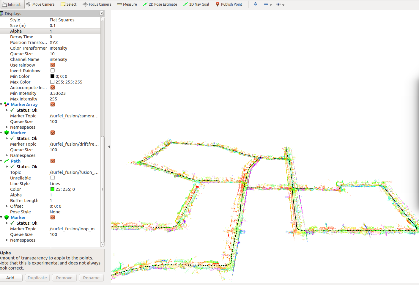
Task: Disable the Use rainbow checkbox
Action: (52, 65)
